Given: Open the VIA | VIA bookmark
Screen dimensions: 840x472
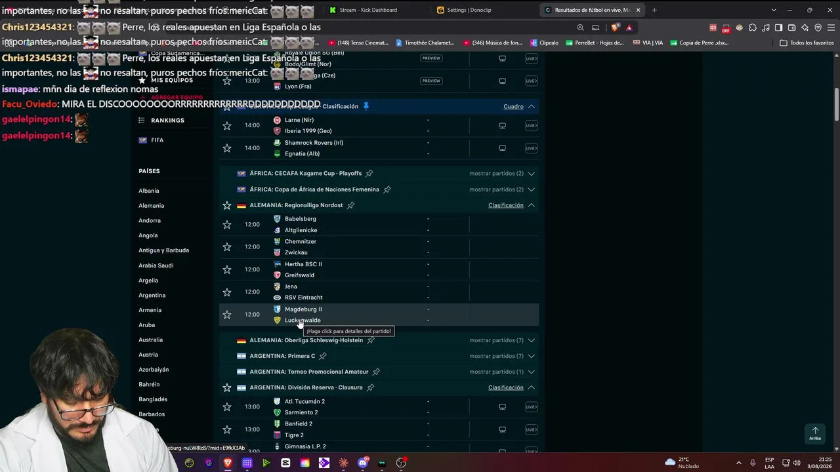Looking at the screenshot, I should point(648,43).
